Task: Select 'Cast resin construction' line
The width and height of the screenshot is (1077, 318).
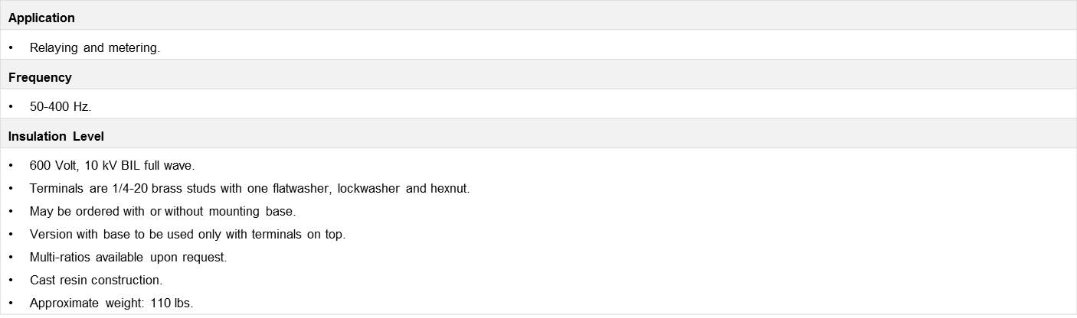Action: 97,280
